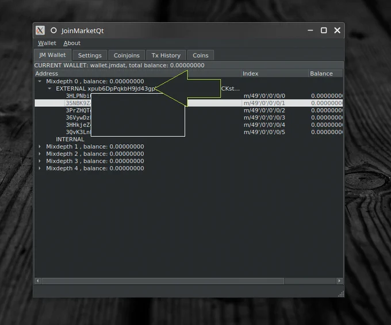
Task: Click index value m/49'/0'/0'/0/0
Action: pyautogui.click(x=264, y=96)
